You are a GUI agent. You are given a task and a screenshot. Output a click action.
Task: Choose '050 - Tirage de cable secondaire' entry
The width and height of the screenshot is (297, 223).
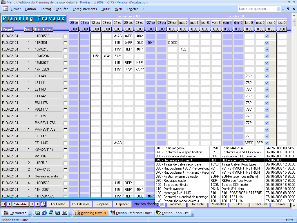pyautogui.click(x=225, y=164)
